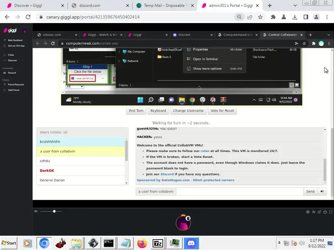
Task: Open Beta Feedback in Giggl sidebar
Action: (15, 40)
